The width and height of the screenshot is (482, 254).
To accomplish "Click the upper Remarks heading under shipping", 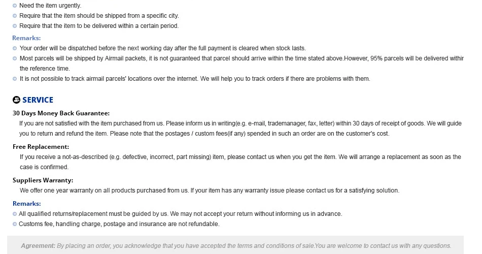I will pos(26,38).
